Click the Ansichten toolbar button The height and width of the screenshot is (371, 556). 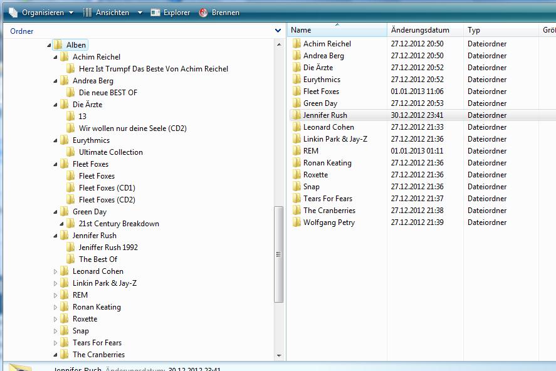(107, 13)
